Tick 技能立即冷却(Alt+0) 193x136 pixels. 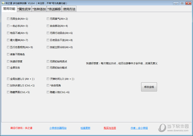[48, 47]
